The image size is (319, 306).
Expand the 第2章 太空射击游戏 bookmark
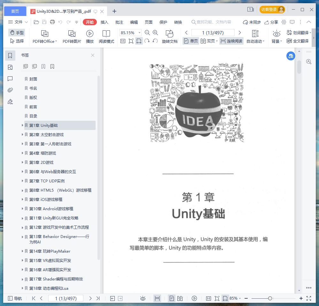(x=22, y=134)
